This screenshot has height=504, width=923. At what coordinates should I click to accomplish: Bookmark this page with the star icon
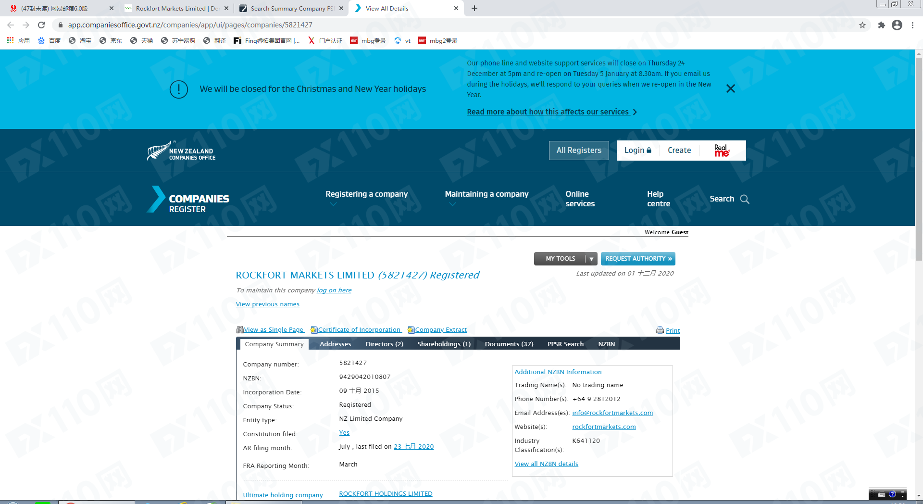862,25
